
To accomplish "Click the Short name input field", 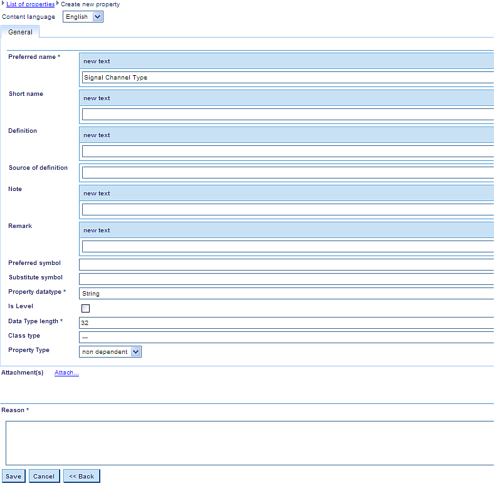I will 287,115.
